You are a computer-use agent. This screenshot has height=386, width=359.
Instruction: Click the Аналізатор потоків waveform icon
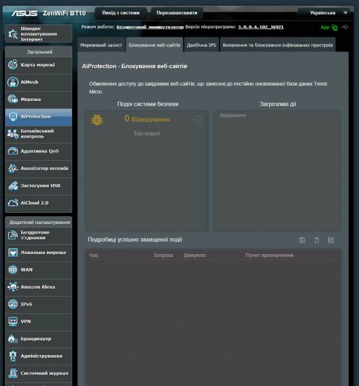[13, 168]
